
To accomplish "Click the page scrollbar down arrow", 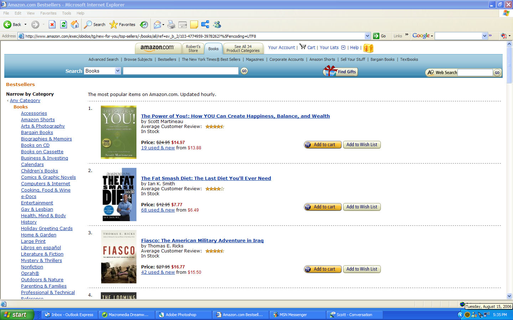I will click(x=509, y=296).
